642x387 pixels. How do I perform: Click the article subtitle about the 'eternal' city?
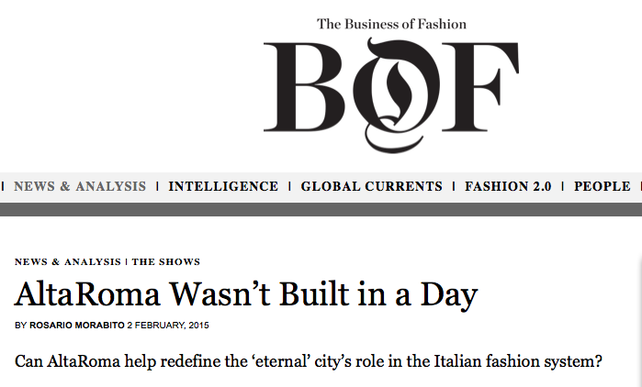[309, 360]
